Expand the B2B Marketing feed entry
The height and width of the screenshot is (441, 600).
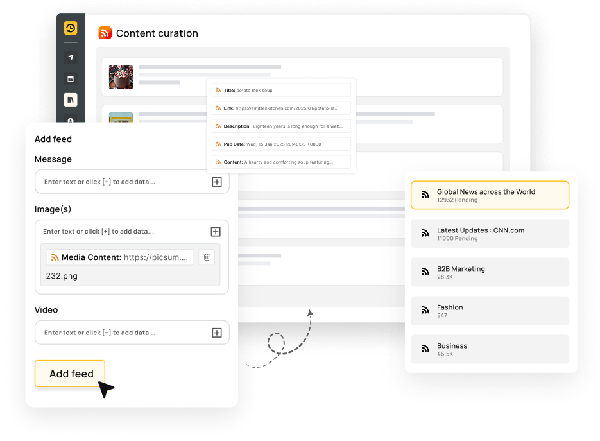(x=489, y=272)
